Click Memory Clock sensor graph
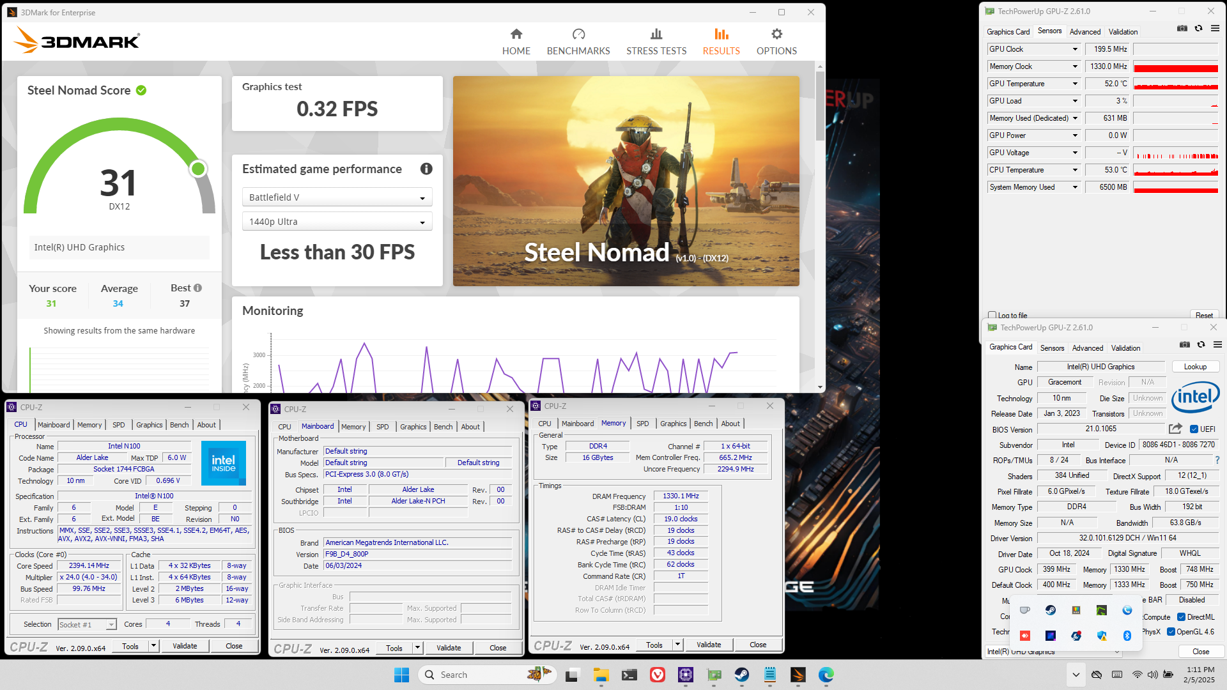The width and height of the screenshot is (1227, 690). (x=1175, y=66)
